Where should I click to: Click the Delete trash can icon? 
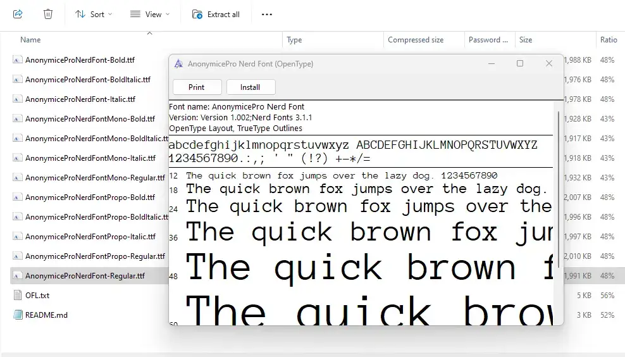tap(48, 14)
